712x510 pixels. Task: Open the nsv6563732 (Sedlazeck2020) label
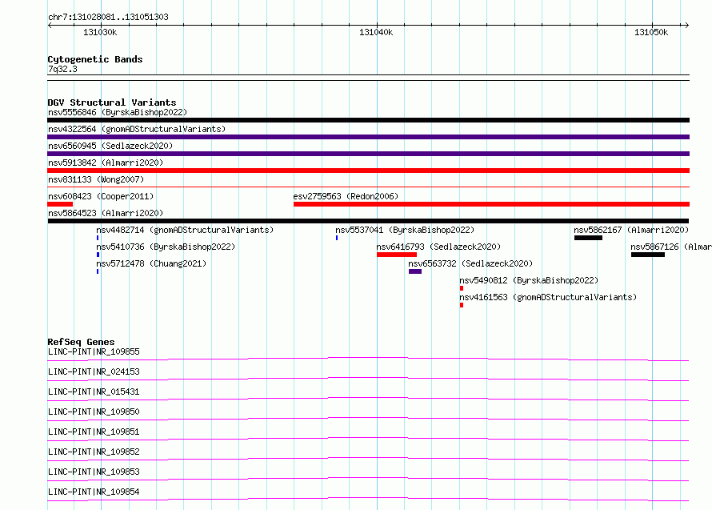(x=470, y=263)
